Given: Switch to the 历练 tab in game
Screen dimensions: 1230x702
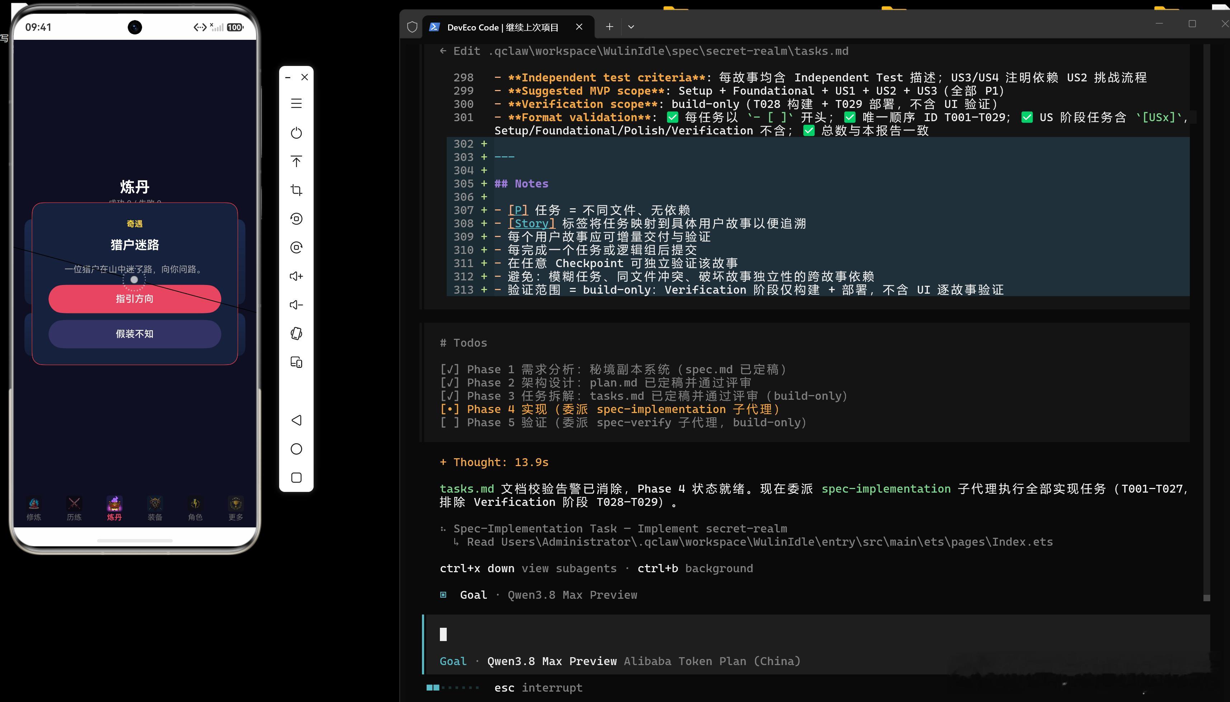Looking at the screenshot, I should (74, 509).
